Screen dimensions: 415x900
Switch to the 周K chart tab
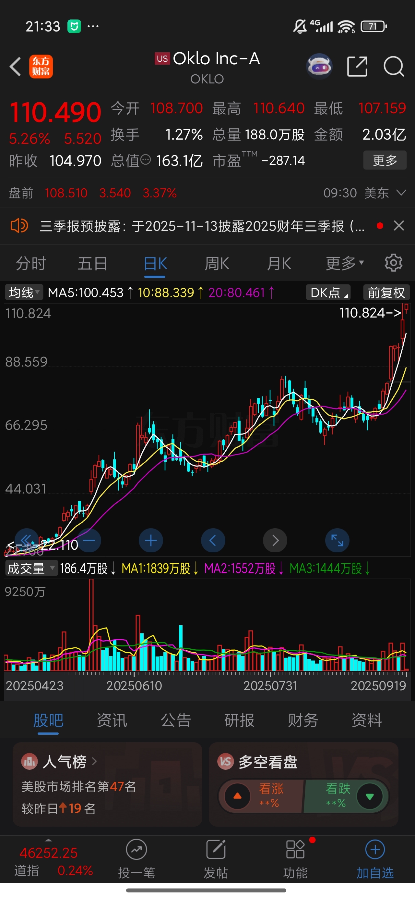point(217,263)
